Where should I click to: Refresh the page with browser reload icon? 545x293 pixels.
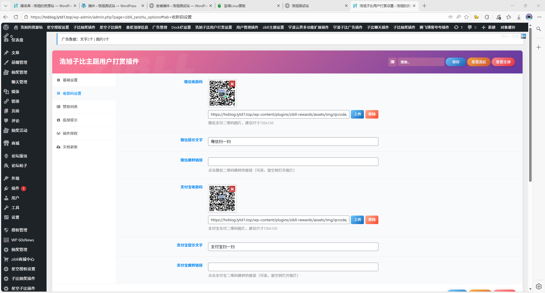pyautogui.click(x=16, y=17)
